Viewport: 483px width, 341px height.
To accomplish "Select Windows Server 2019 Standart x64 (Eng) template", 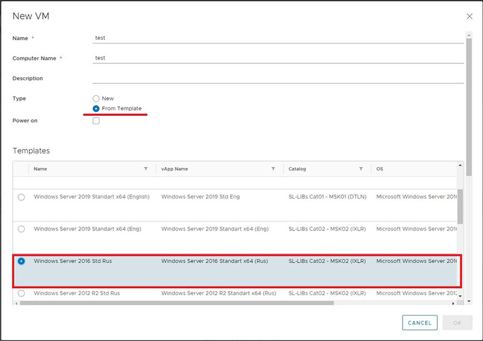I will coord(22,229).
